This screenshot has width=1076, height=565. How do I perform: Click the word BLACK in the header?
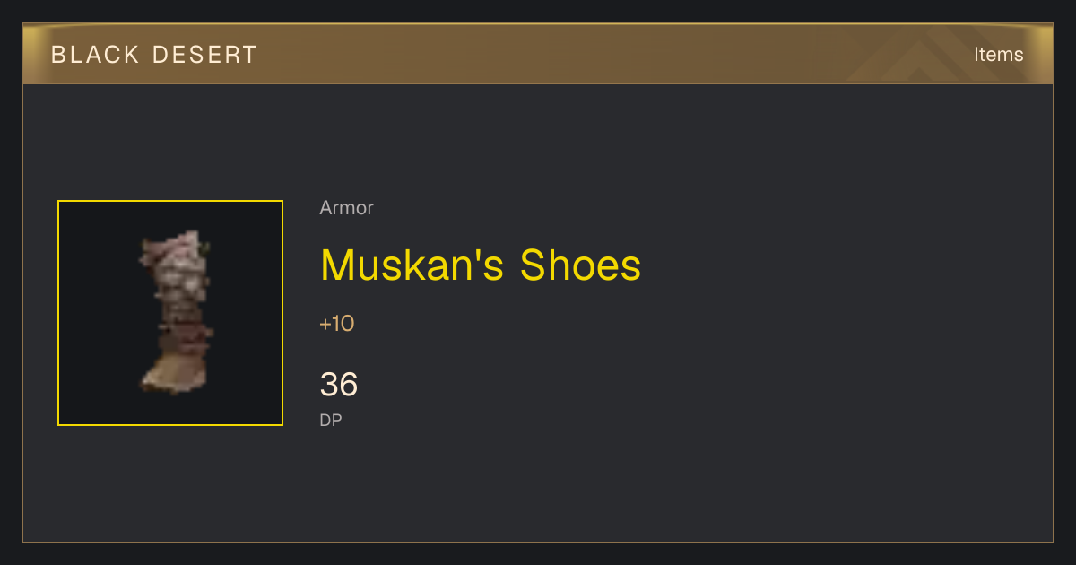(x=95, y=55)
